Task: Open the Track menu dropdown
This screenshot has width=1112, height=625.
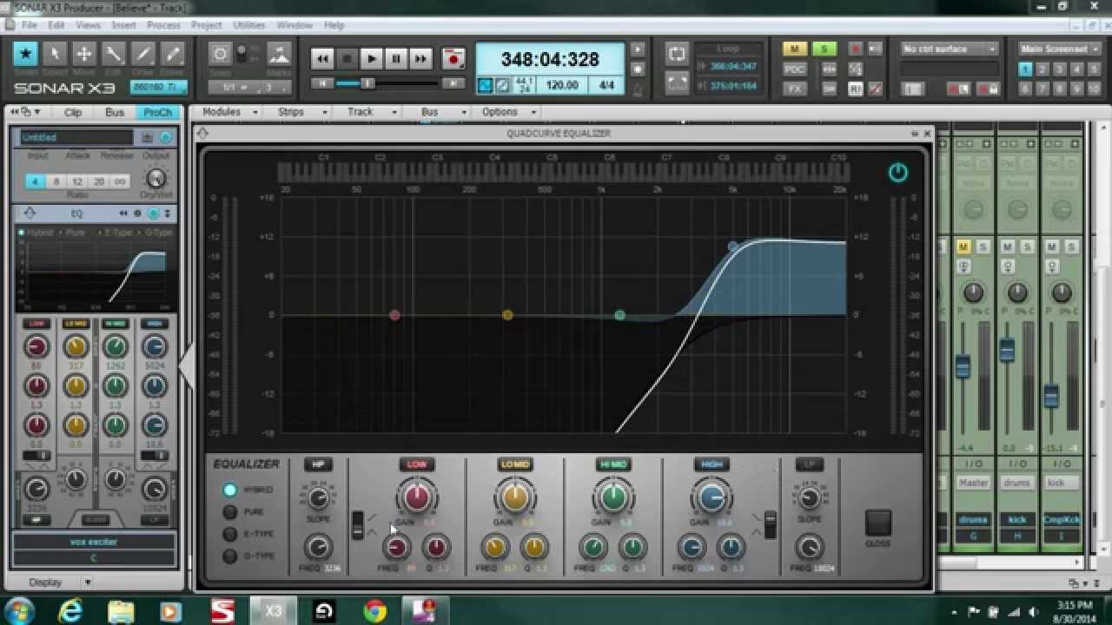Action: [x=372, y=112]
